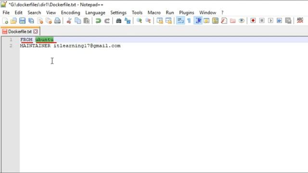Open the Run menu

pyautogui.click(x=170, y=12)
